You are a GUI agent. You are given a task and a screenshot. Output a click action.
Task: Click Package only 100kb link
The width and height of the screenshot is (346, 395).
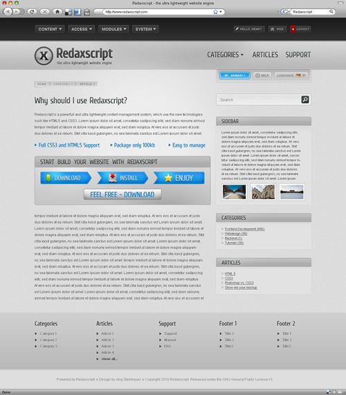(x=133, y=145)
